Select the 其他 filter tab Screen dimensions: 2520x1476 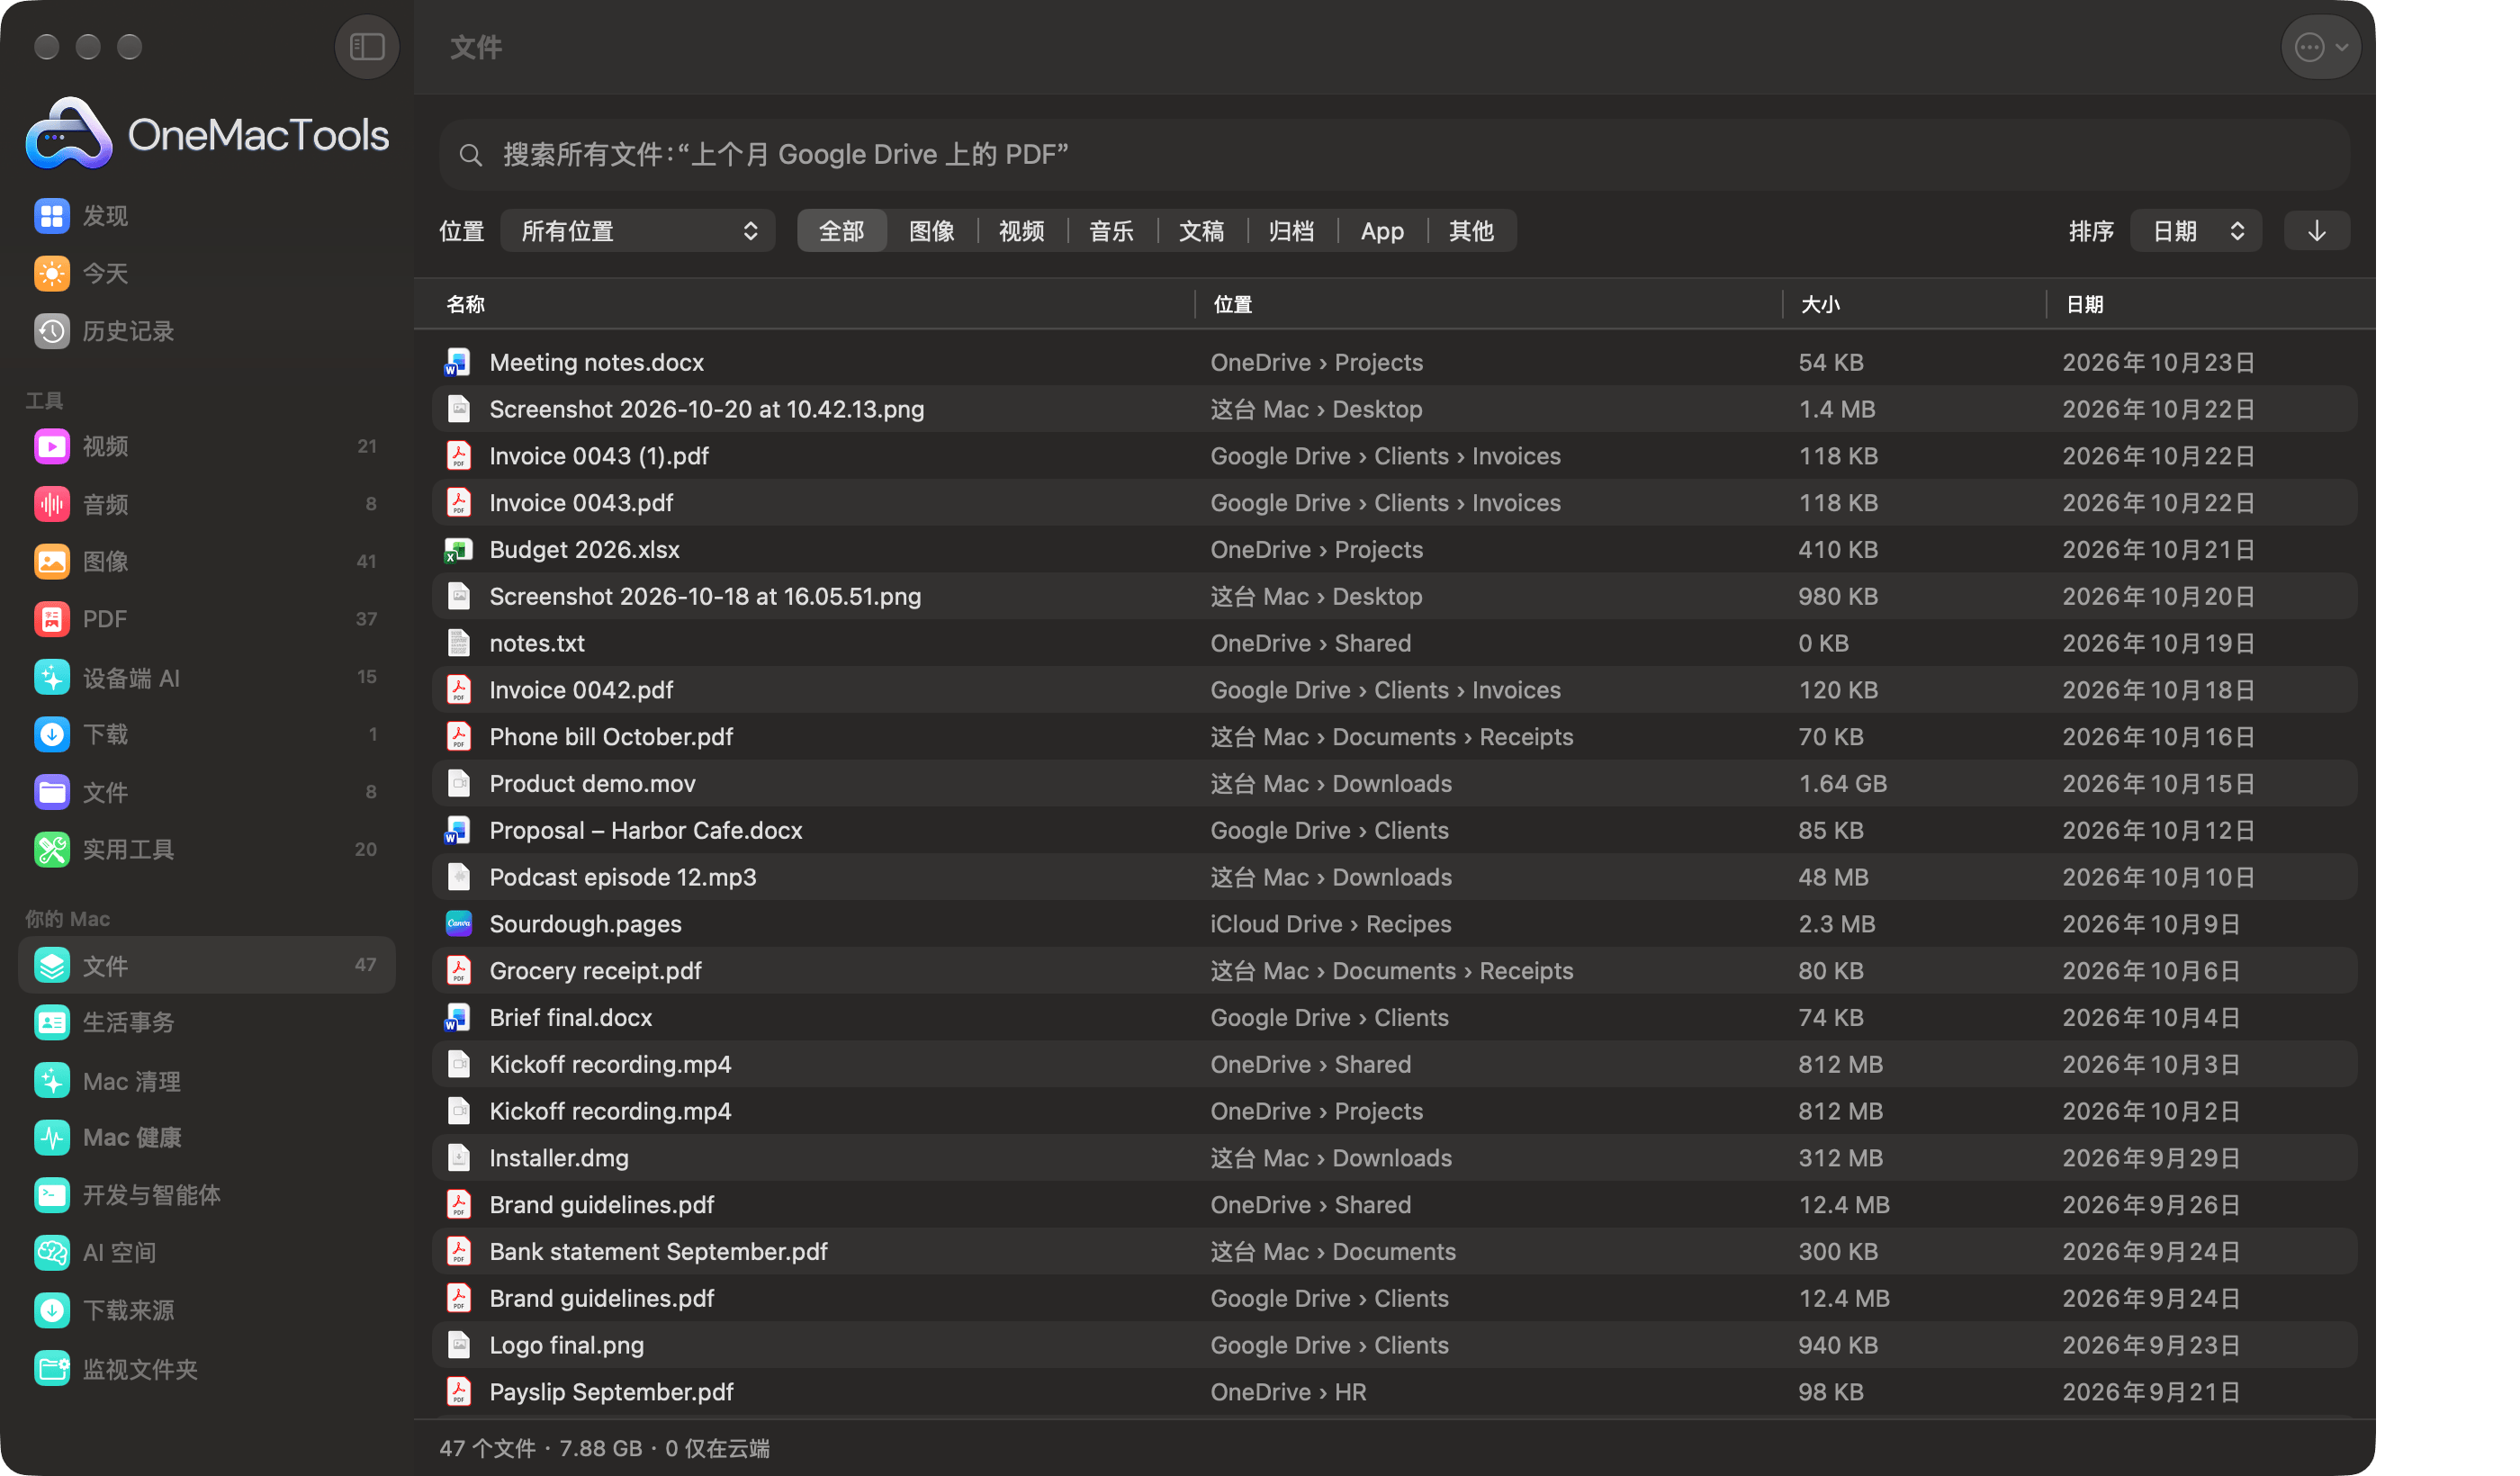1471,231
